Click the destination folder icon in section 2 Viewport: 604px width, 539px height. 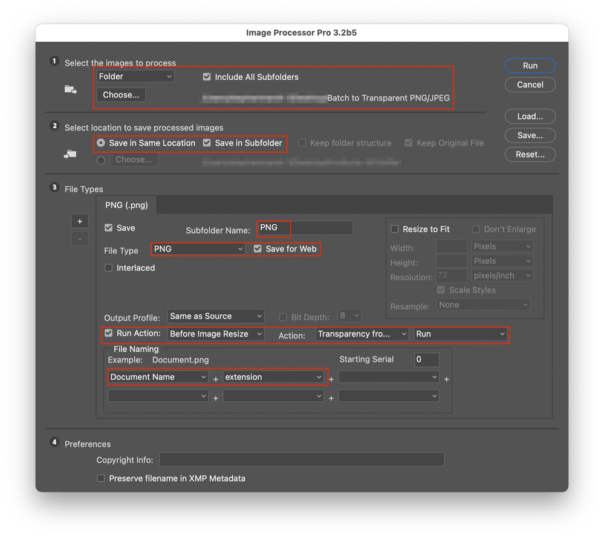[x=70, y=154]
